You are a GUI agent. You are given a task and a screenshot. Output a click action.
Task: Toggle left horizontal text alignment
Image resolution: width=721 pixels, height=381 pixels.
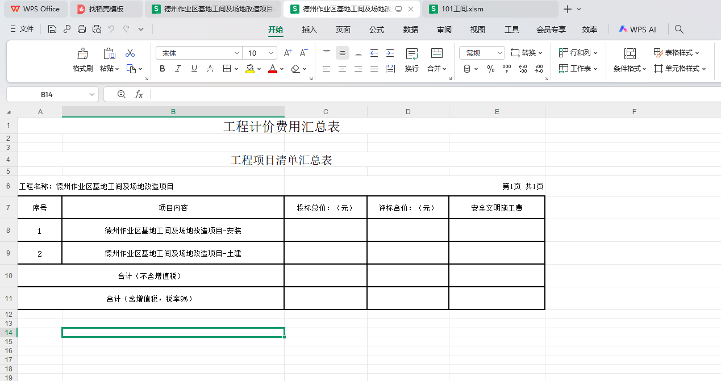click(327, 69)
